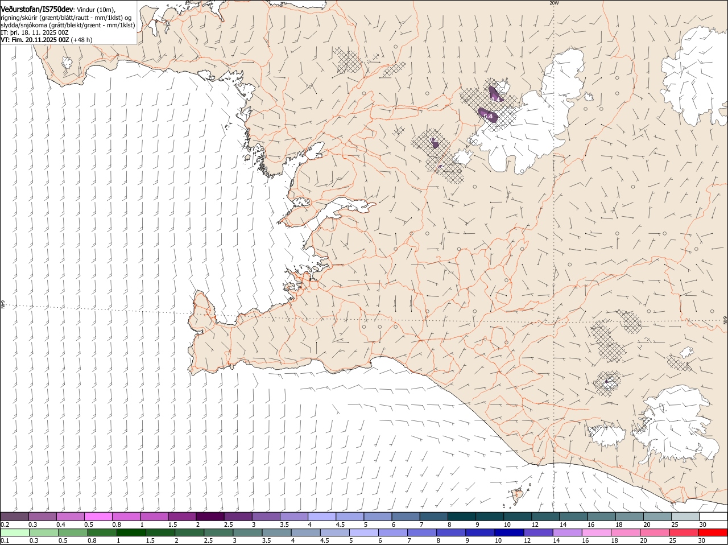The image size is (728, 545).
Task: Pick the white swatch labelled 30, upper legend row
Action: 713,517
